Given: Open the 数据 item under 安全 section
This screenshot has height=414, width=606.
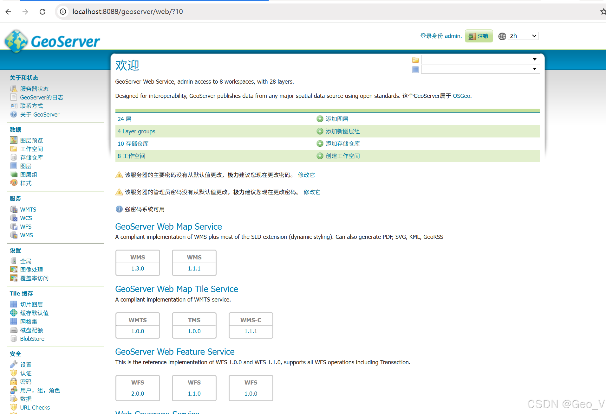Looking at the screenshot, I should 26,399.
